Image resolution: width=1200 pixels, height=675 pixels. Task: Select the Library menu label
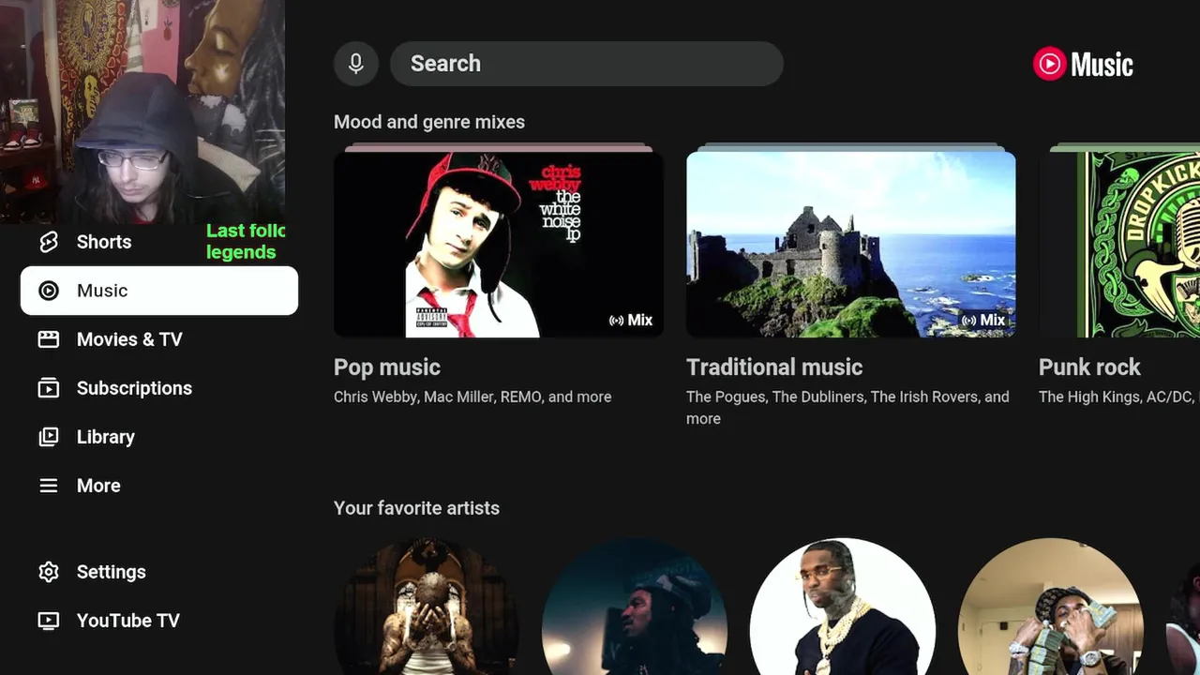pyautogui.click(x=106, y=437)
